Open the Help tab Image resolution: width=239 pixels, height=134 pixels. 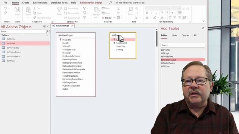point(74,3)
